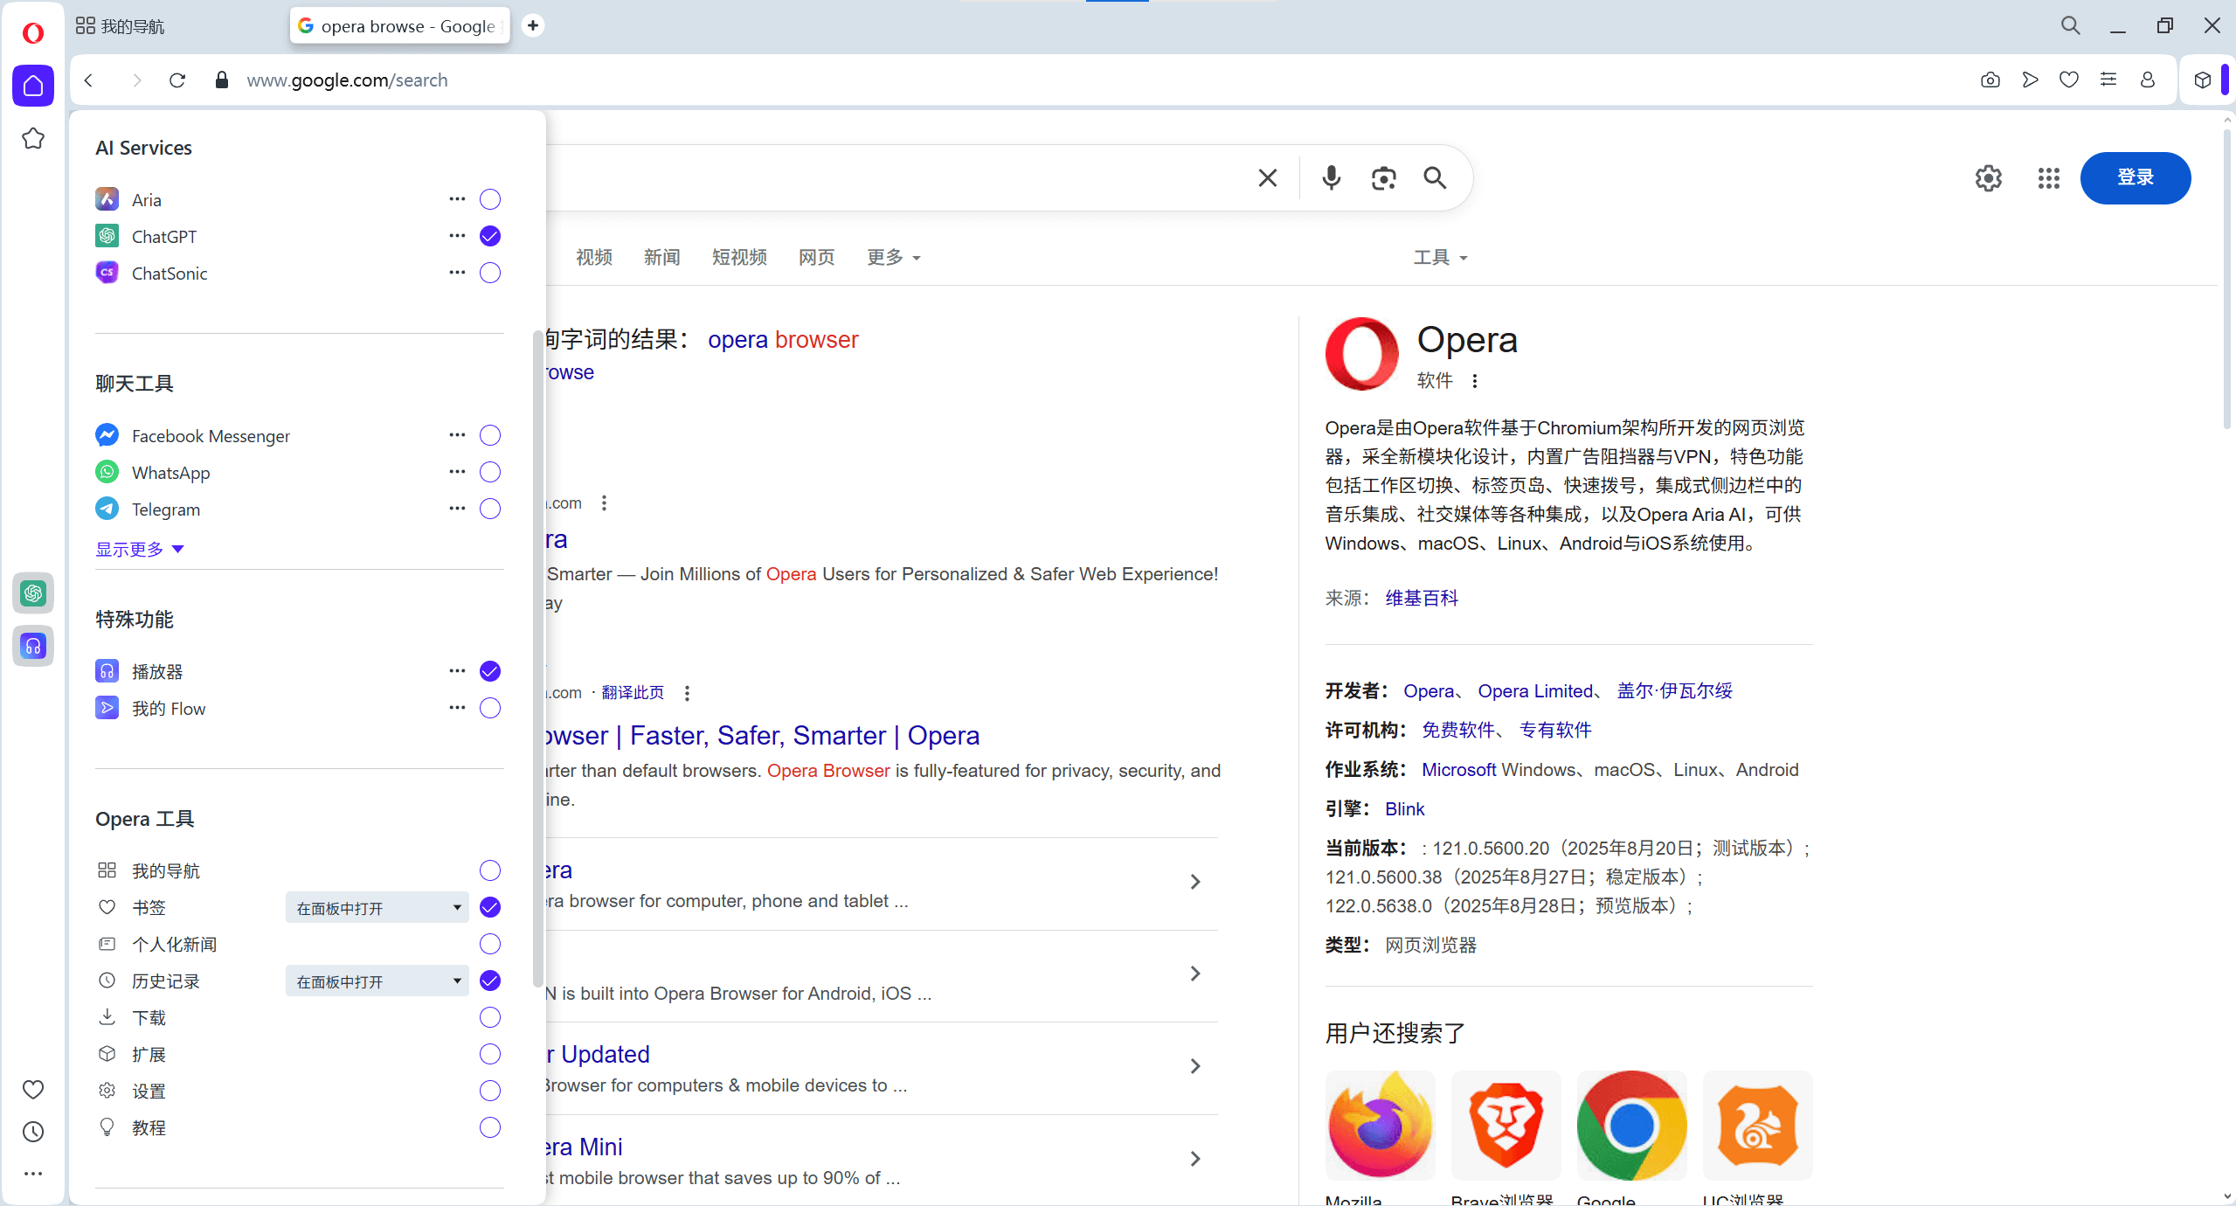Screen dimensions: 2236x1206
Task: Disable ChatGPT sidebar checkbox
Action: (x=490, y=236)
